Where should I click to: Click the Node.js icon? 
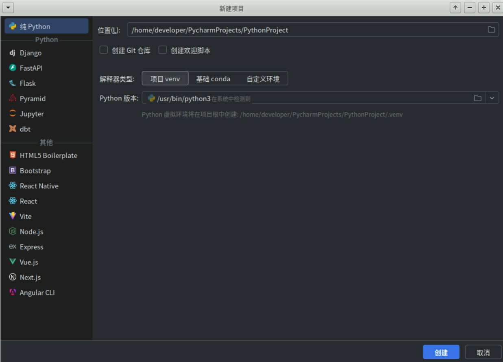pyautogui.click(x=13, y=232)
